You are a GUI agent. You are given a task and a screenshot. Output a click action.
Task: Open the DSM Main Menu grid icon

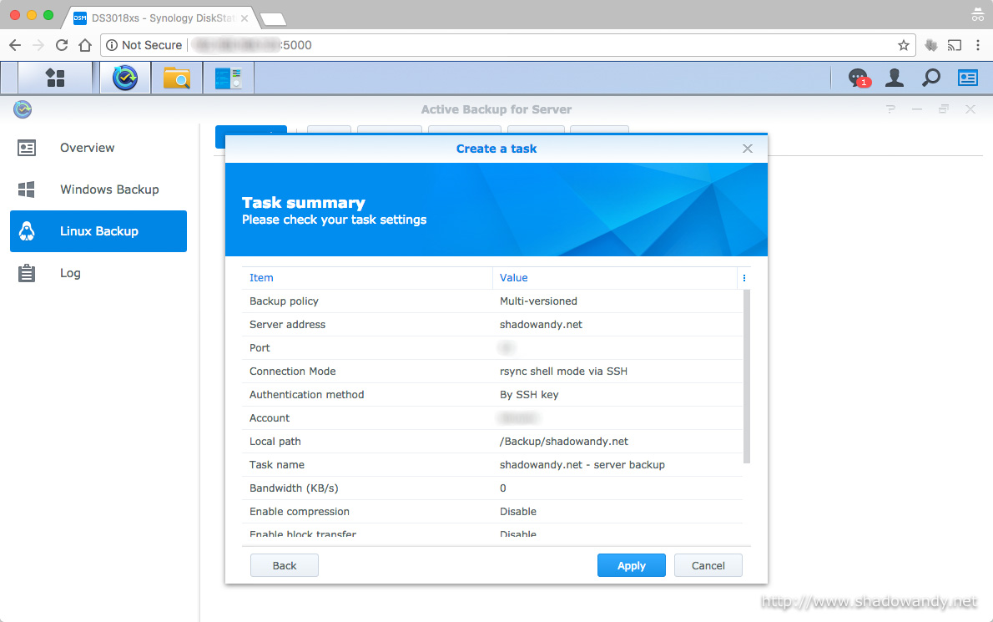pos(55,78)
